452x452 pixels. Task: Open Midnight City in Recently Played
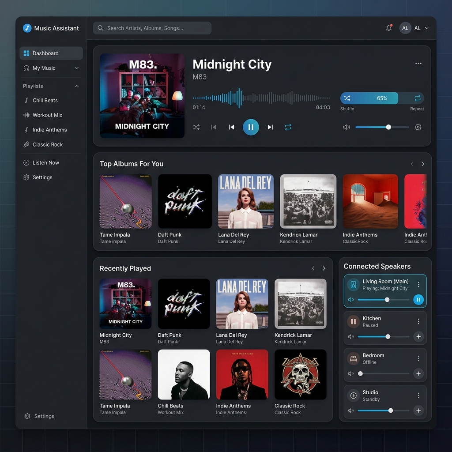tap(126, 304)
